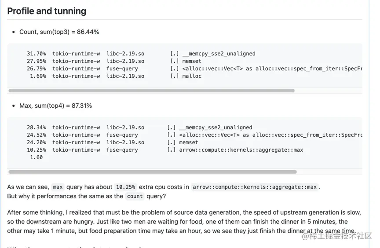Click inline 'arrow::compute::kernels::aggregate::max' code in paragraph

pos(255,187)
